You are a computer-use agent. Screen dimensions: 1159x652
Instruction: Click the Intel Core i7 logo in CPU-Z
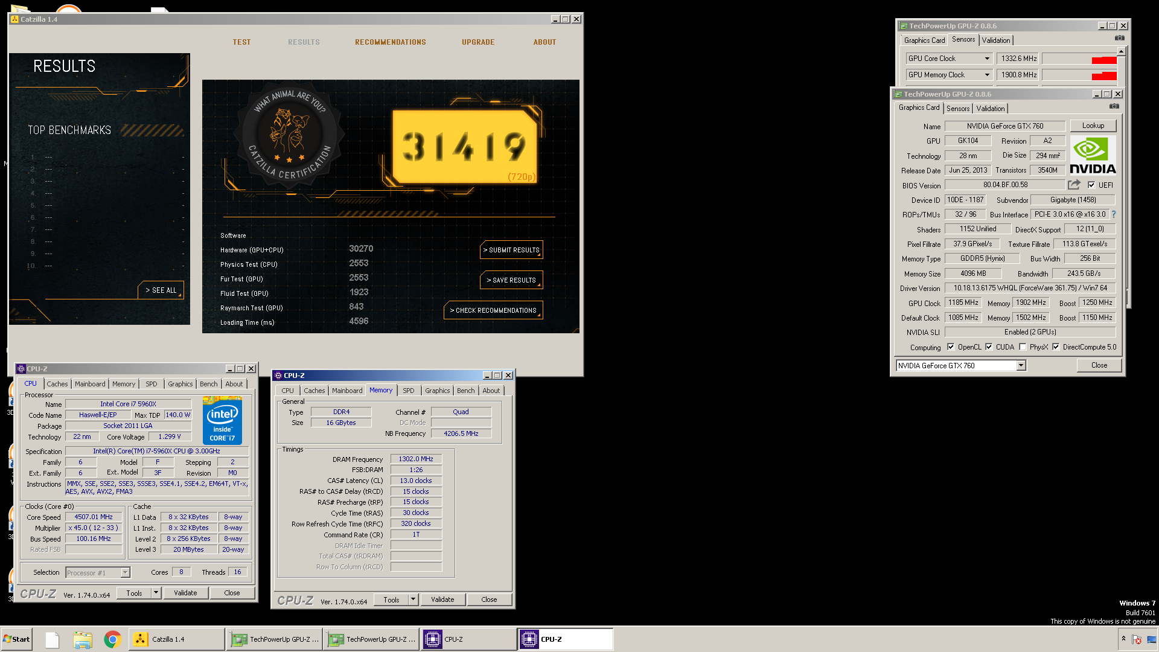222,421
